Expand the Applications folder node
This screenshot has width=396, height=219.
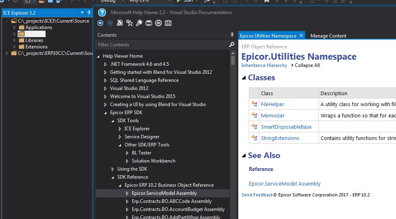coord(15,27)
